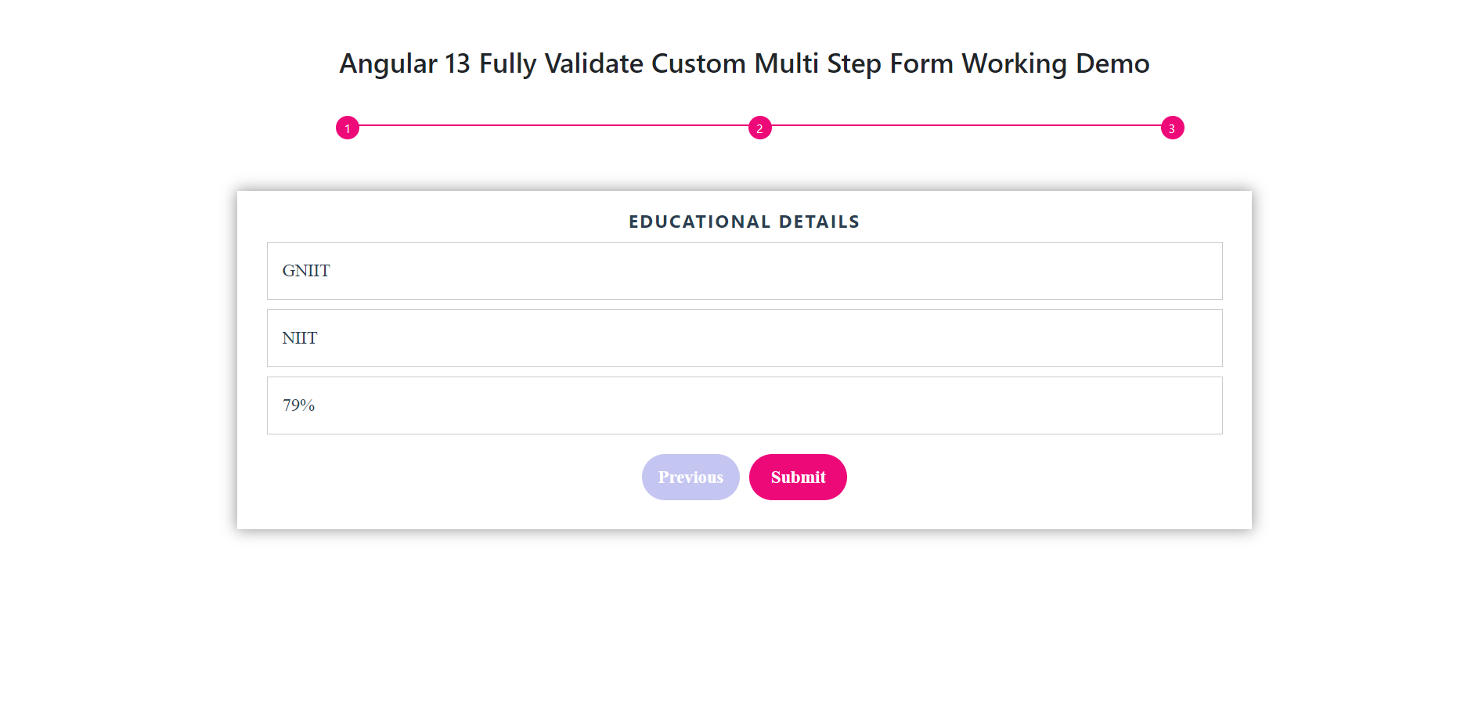The width and height of the screenshot is (1482, 710).
Task: Submit the educational details form
Action: coord(798,477)
